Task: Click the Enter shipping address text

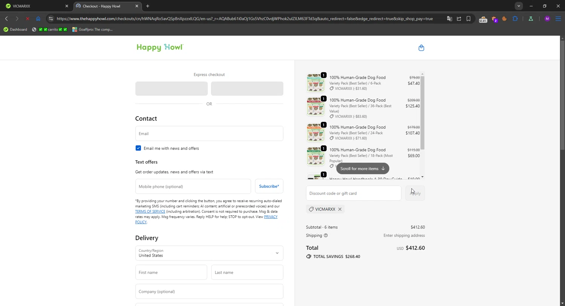Action: pos(404,236)
